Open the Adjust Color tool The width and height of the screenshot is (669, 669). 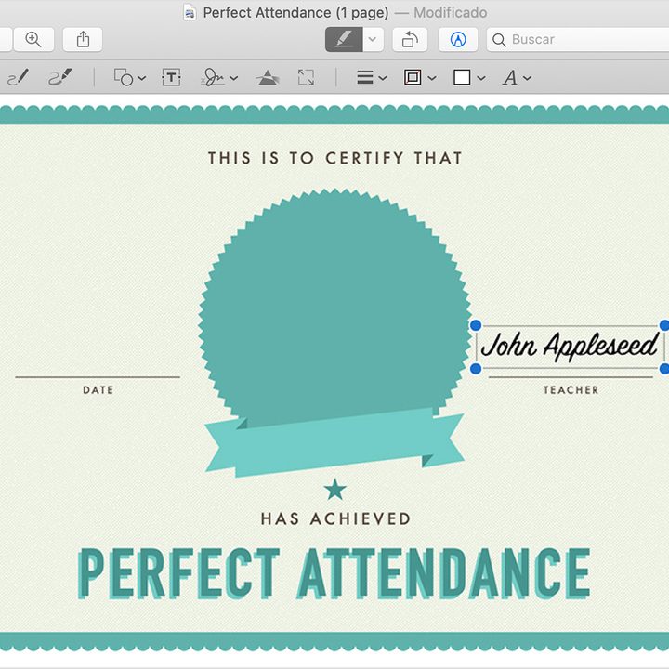click(268, 78)
